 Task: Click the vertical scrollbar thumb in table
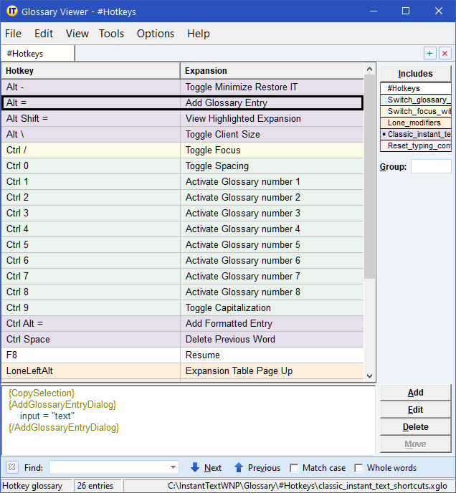pos(369,176)
